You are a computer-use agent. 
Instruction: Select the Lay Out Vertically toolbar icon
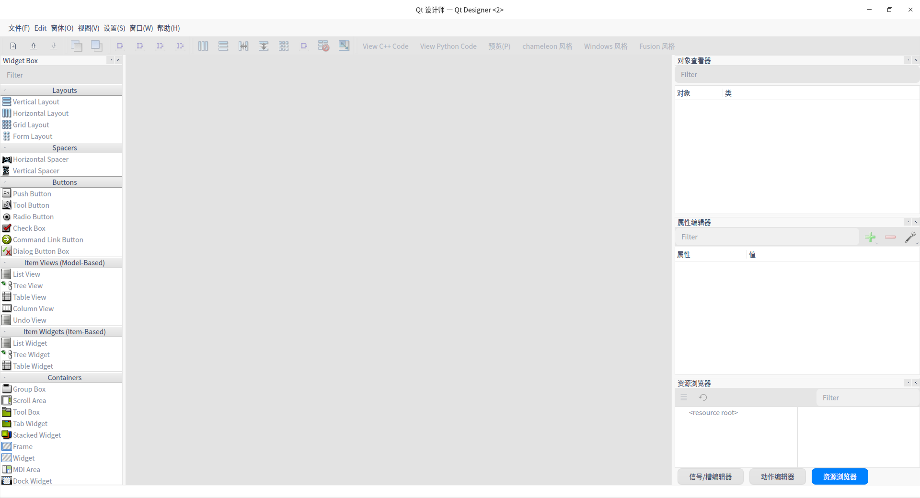click(x=223, y=45)
